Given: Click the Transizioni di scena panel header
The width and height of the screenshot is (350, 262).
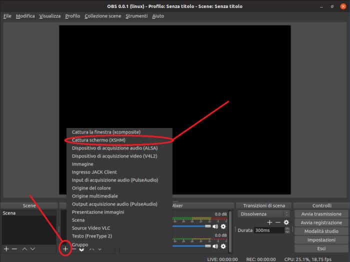Looking at the screenshot, I should click(x=264, y=205).
